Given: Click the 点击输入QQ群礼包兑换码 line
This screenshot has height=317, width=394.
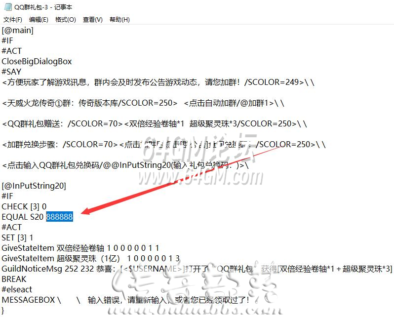Looking at the screenshot, I should (125, 165).
